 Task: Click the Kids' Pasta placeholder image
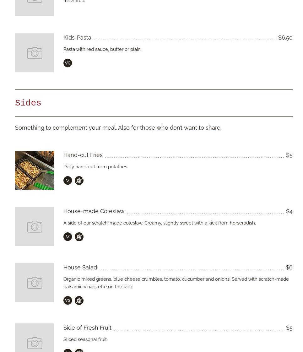(35, 53)
